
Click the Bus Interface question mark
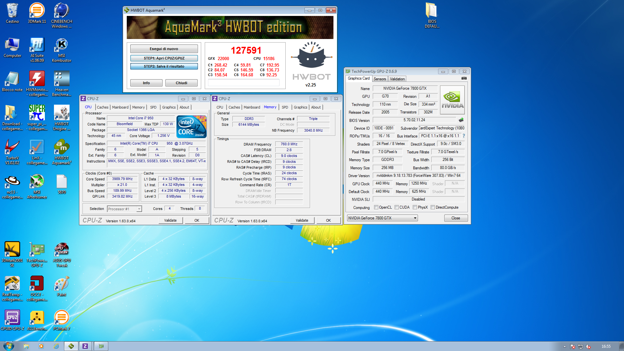tap(464, 136)
